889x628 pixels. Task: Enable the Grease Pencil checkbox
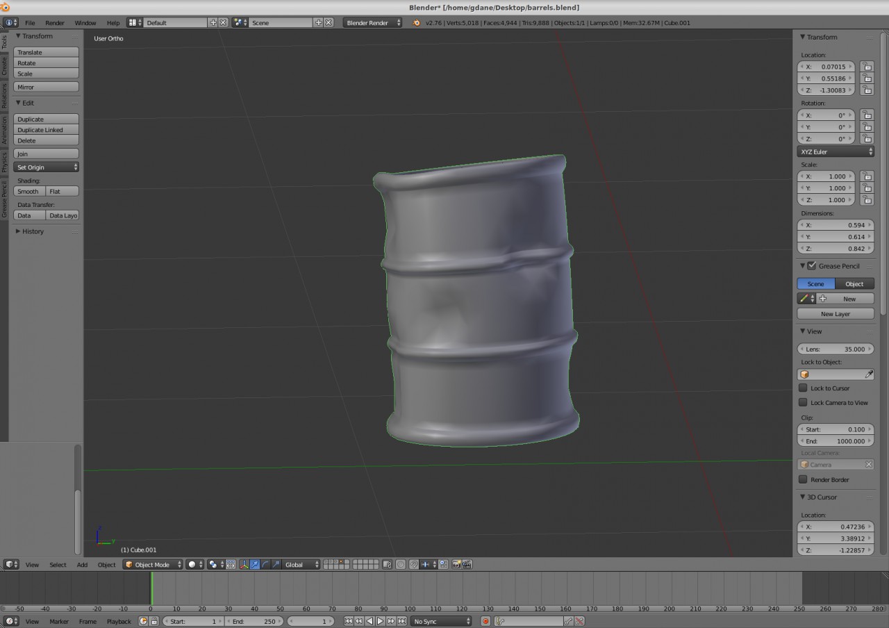[811, 266]
